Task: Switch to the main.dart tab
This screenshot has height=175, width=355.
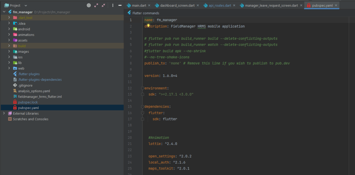Action: pyautogui.click(x=138, y=5)
